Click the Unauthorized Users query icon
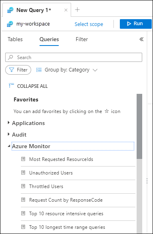 pos(23,173)
